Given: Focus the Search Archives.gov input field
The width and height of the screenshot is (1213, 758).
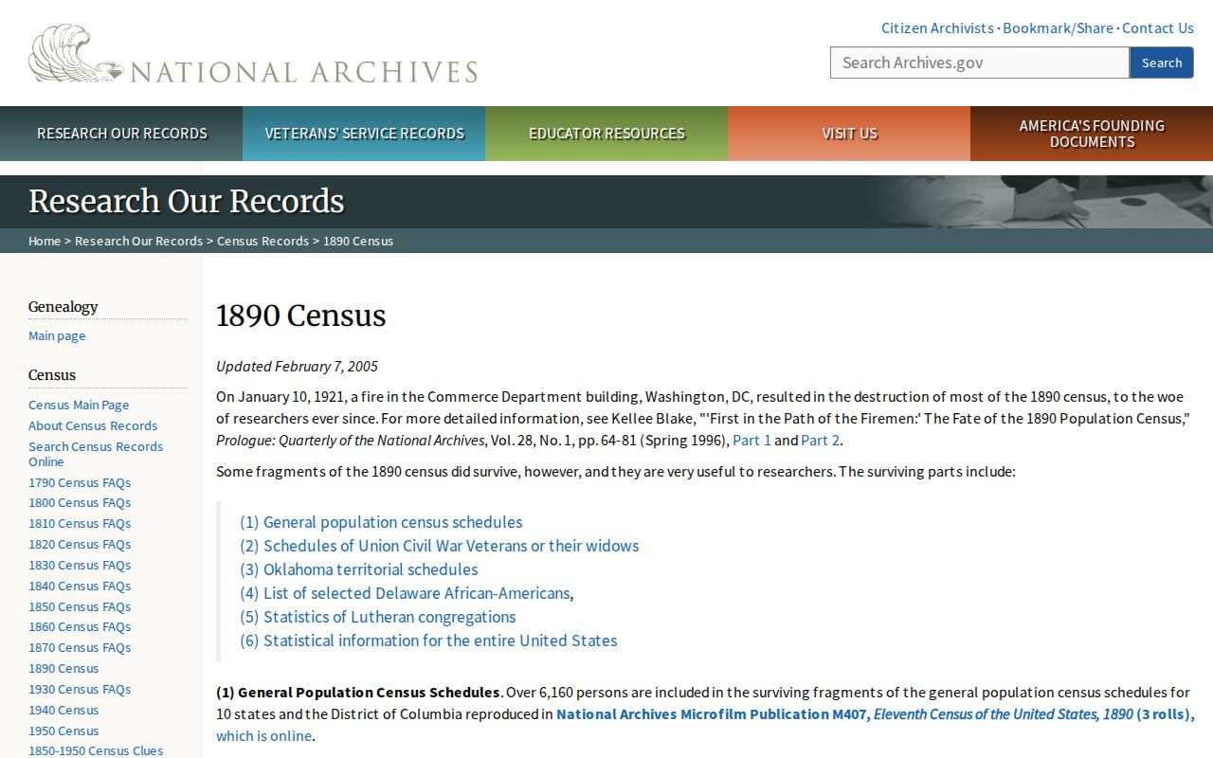Looking at the screenshot, I should click(980, 63).
